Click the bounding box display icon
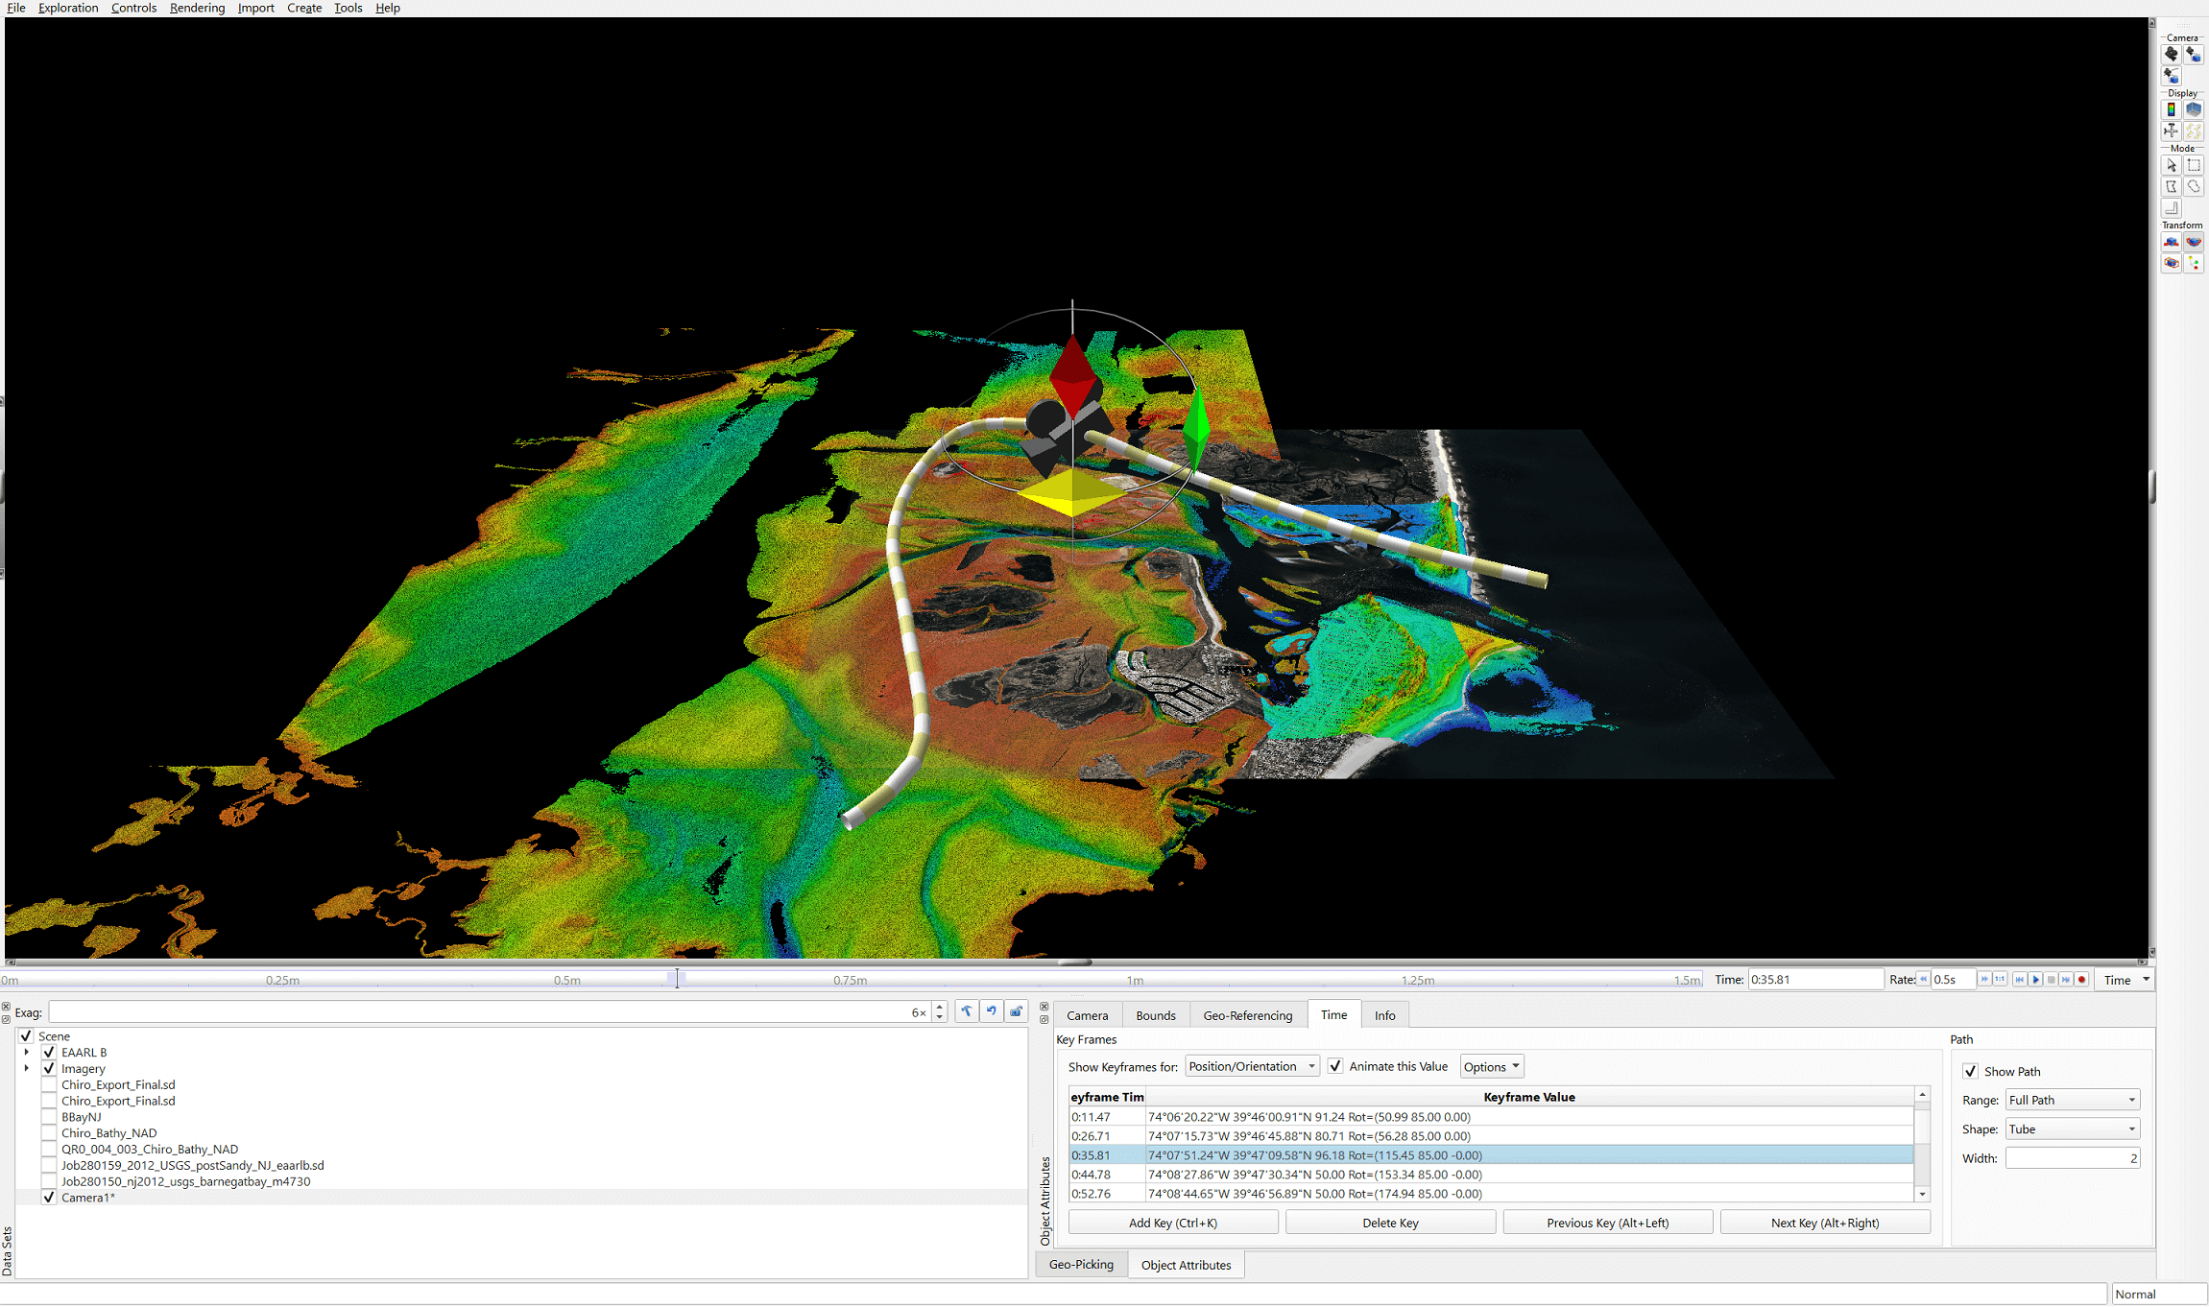 tap(2194, 109)
